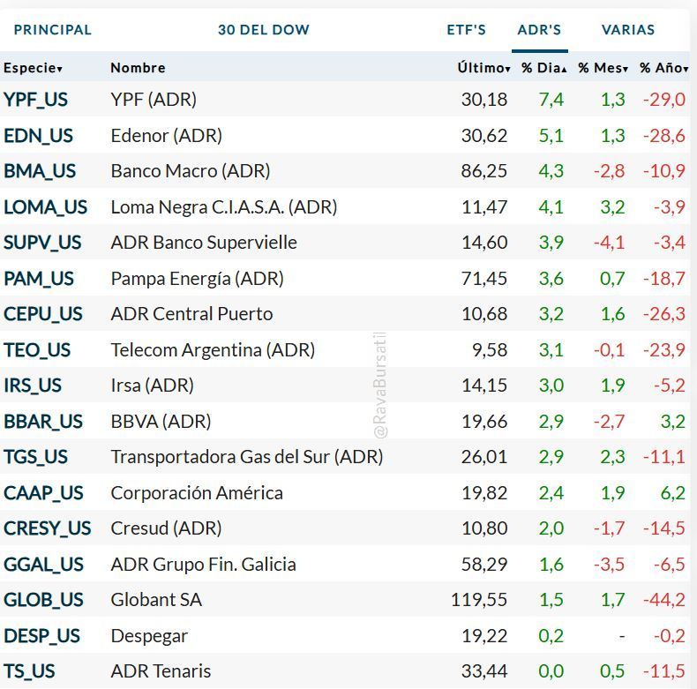Select the name Banco Macro (ADR)
Image resolution: width=697 pixels, height=689 pixels.
[191, 171]
